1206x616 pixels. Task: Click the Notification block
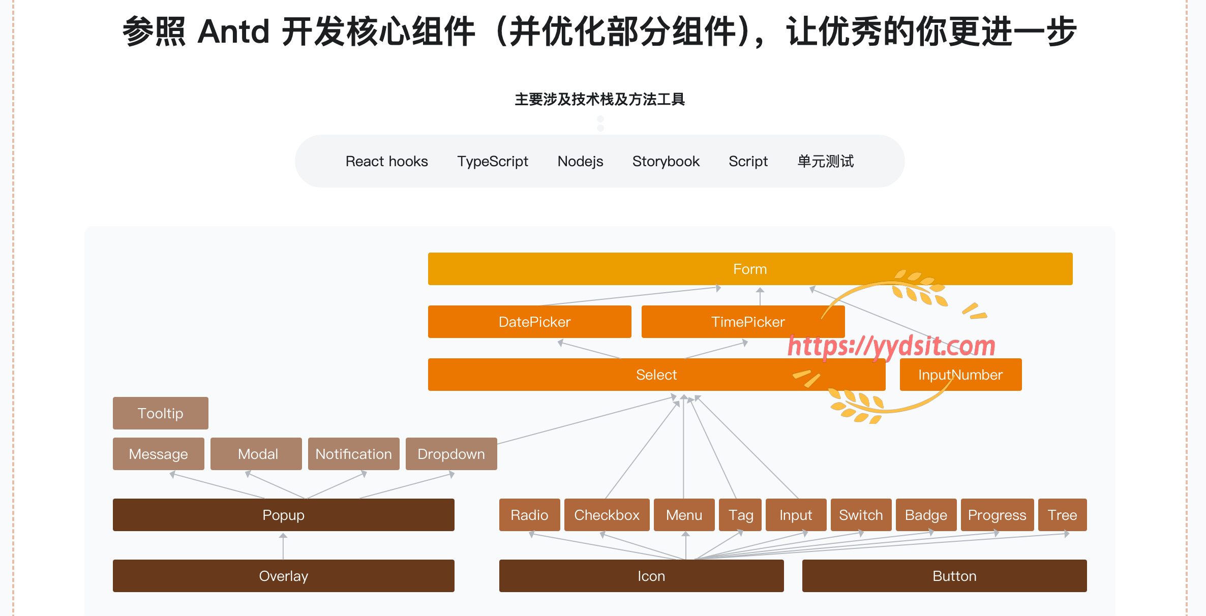click(353, 454)
